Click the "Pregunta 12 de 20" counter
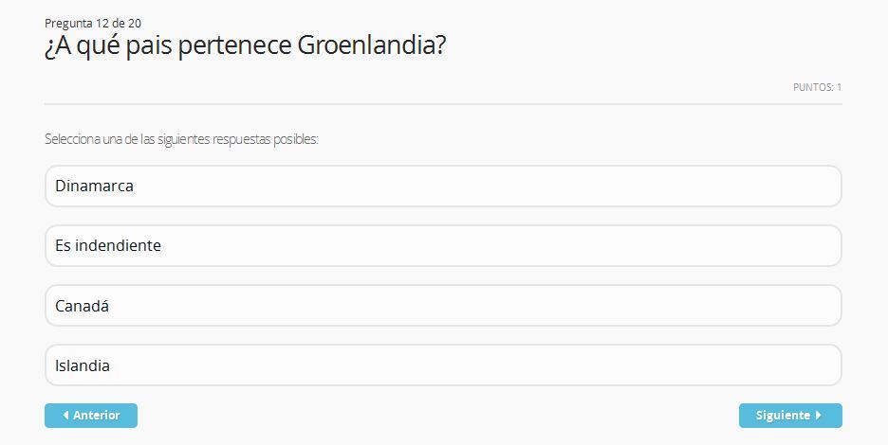888x445 pixels. click(93, 23)
